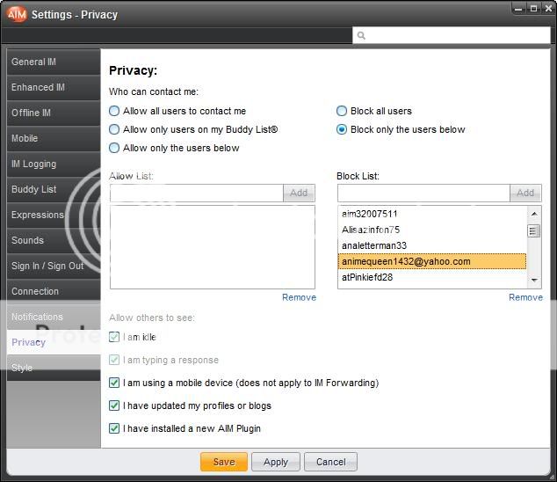Open the Sign In / Sign Out tab
557x482 pixels.
pos(53,266)
